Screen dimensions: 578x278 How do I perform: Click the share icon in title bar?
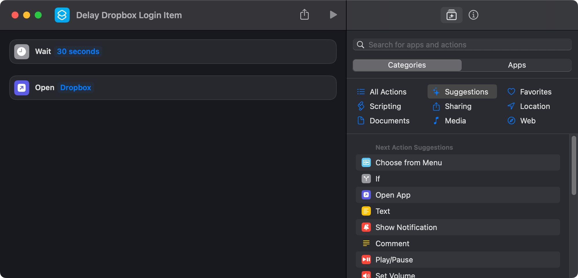click(x=304, y=14)
